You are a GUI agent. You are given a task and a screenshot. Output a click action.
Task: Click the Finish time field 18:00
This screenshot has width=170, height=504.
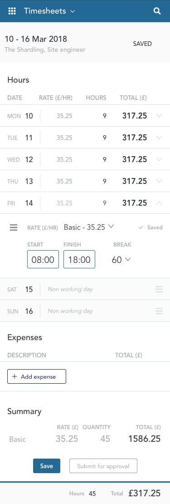[x=79, y=259]
